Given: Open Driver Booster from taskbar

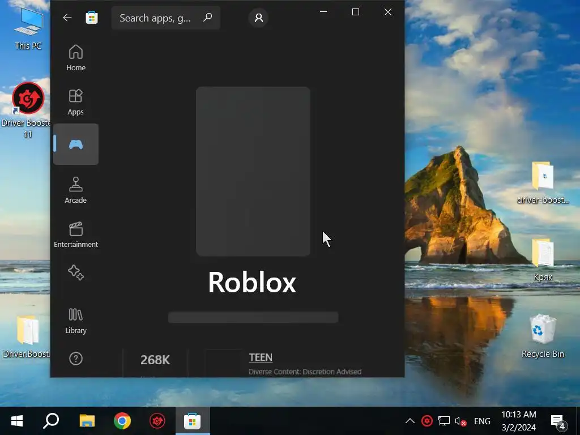Looking at the screenshot, I should pyautogui.click(x=157, y=421).
